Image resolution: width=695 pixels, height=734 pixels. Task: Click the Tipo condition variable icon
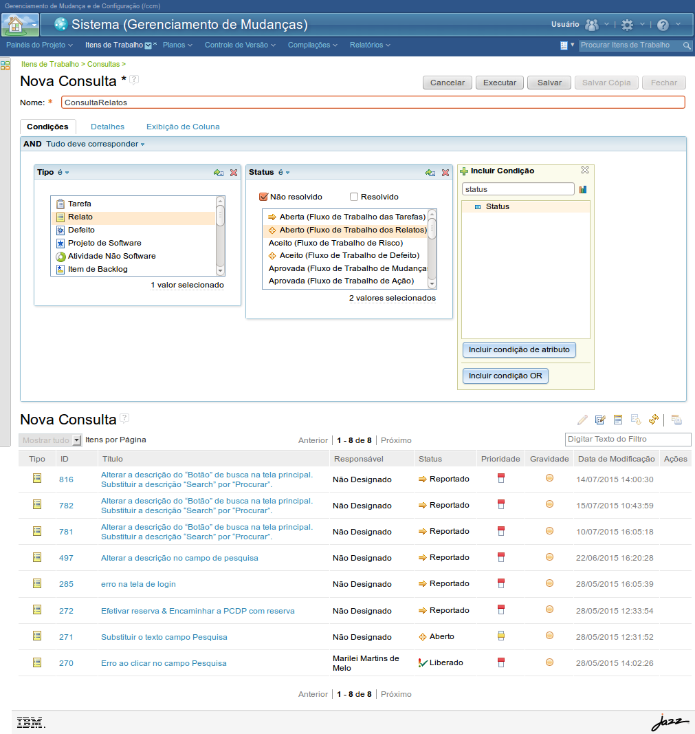(x=219, y=173)
